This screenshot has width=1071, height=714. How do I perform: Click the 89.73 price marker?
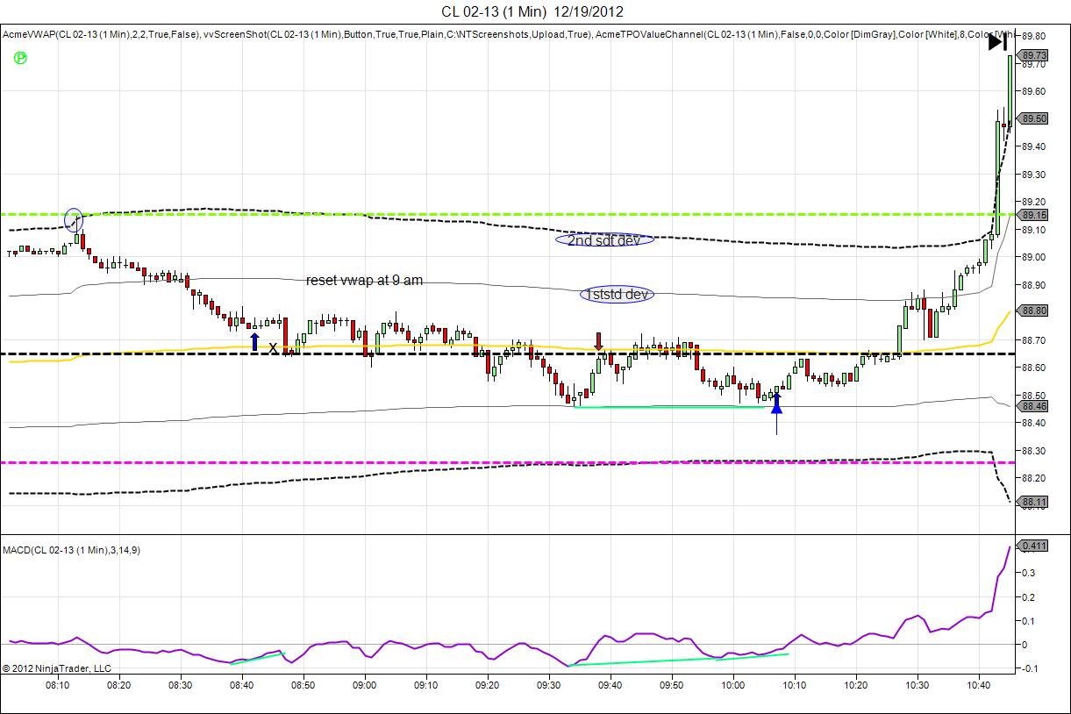point(1035,55)
